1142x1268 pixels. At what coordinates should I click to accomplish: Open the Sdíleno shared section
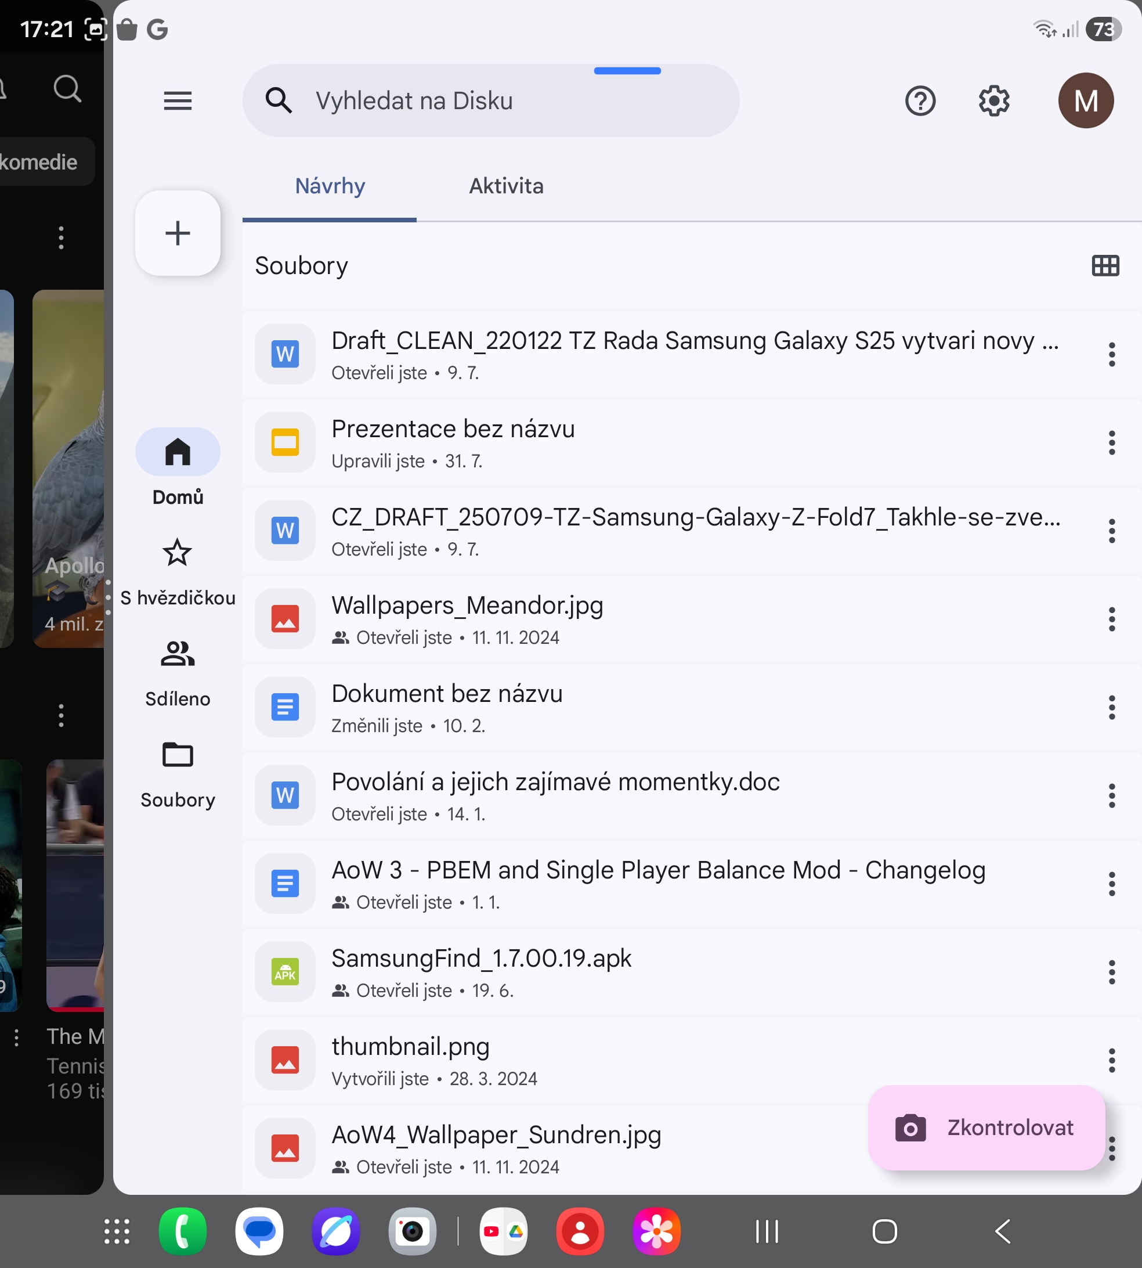click(x=178, y=674)
